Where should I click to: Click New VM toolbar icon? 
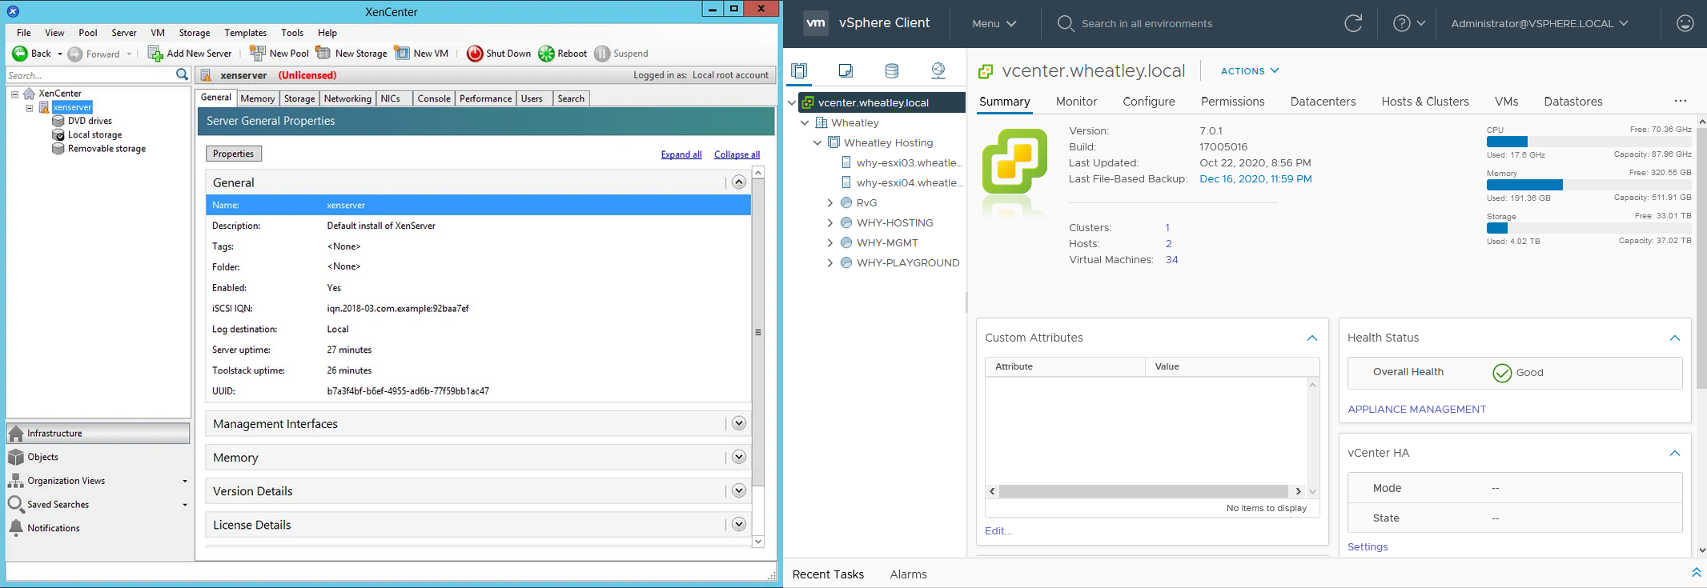tap(402, 54)
